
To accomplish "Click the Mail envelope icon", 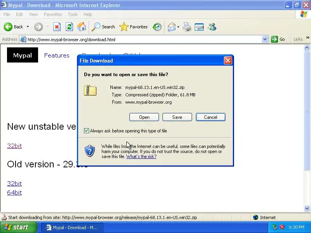I will 171,27.
